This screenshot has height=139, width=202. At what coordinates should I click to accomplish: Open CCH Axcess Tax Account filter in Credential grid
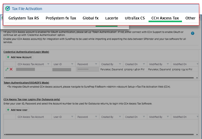[x=48, y=64]
